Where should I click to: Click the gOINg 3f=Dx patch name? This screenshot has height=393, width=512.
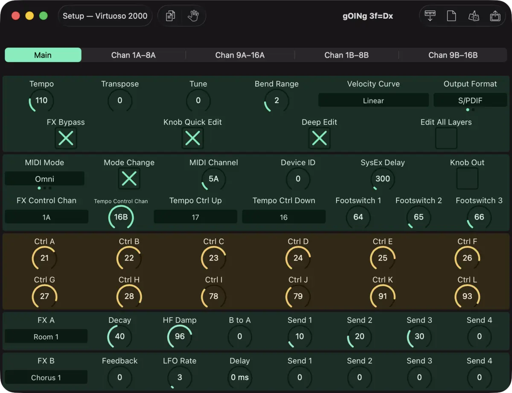tap(368, 16)
